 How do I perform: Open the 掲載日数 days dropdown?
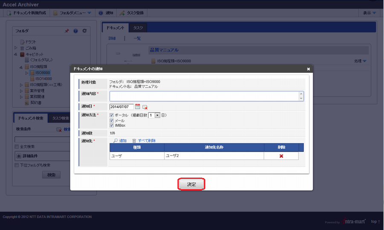click(154, 115)
